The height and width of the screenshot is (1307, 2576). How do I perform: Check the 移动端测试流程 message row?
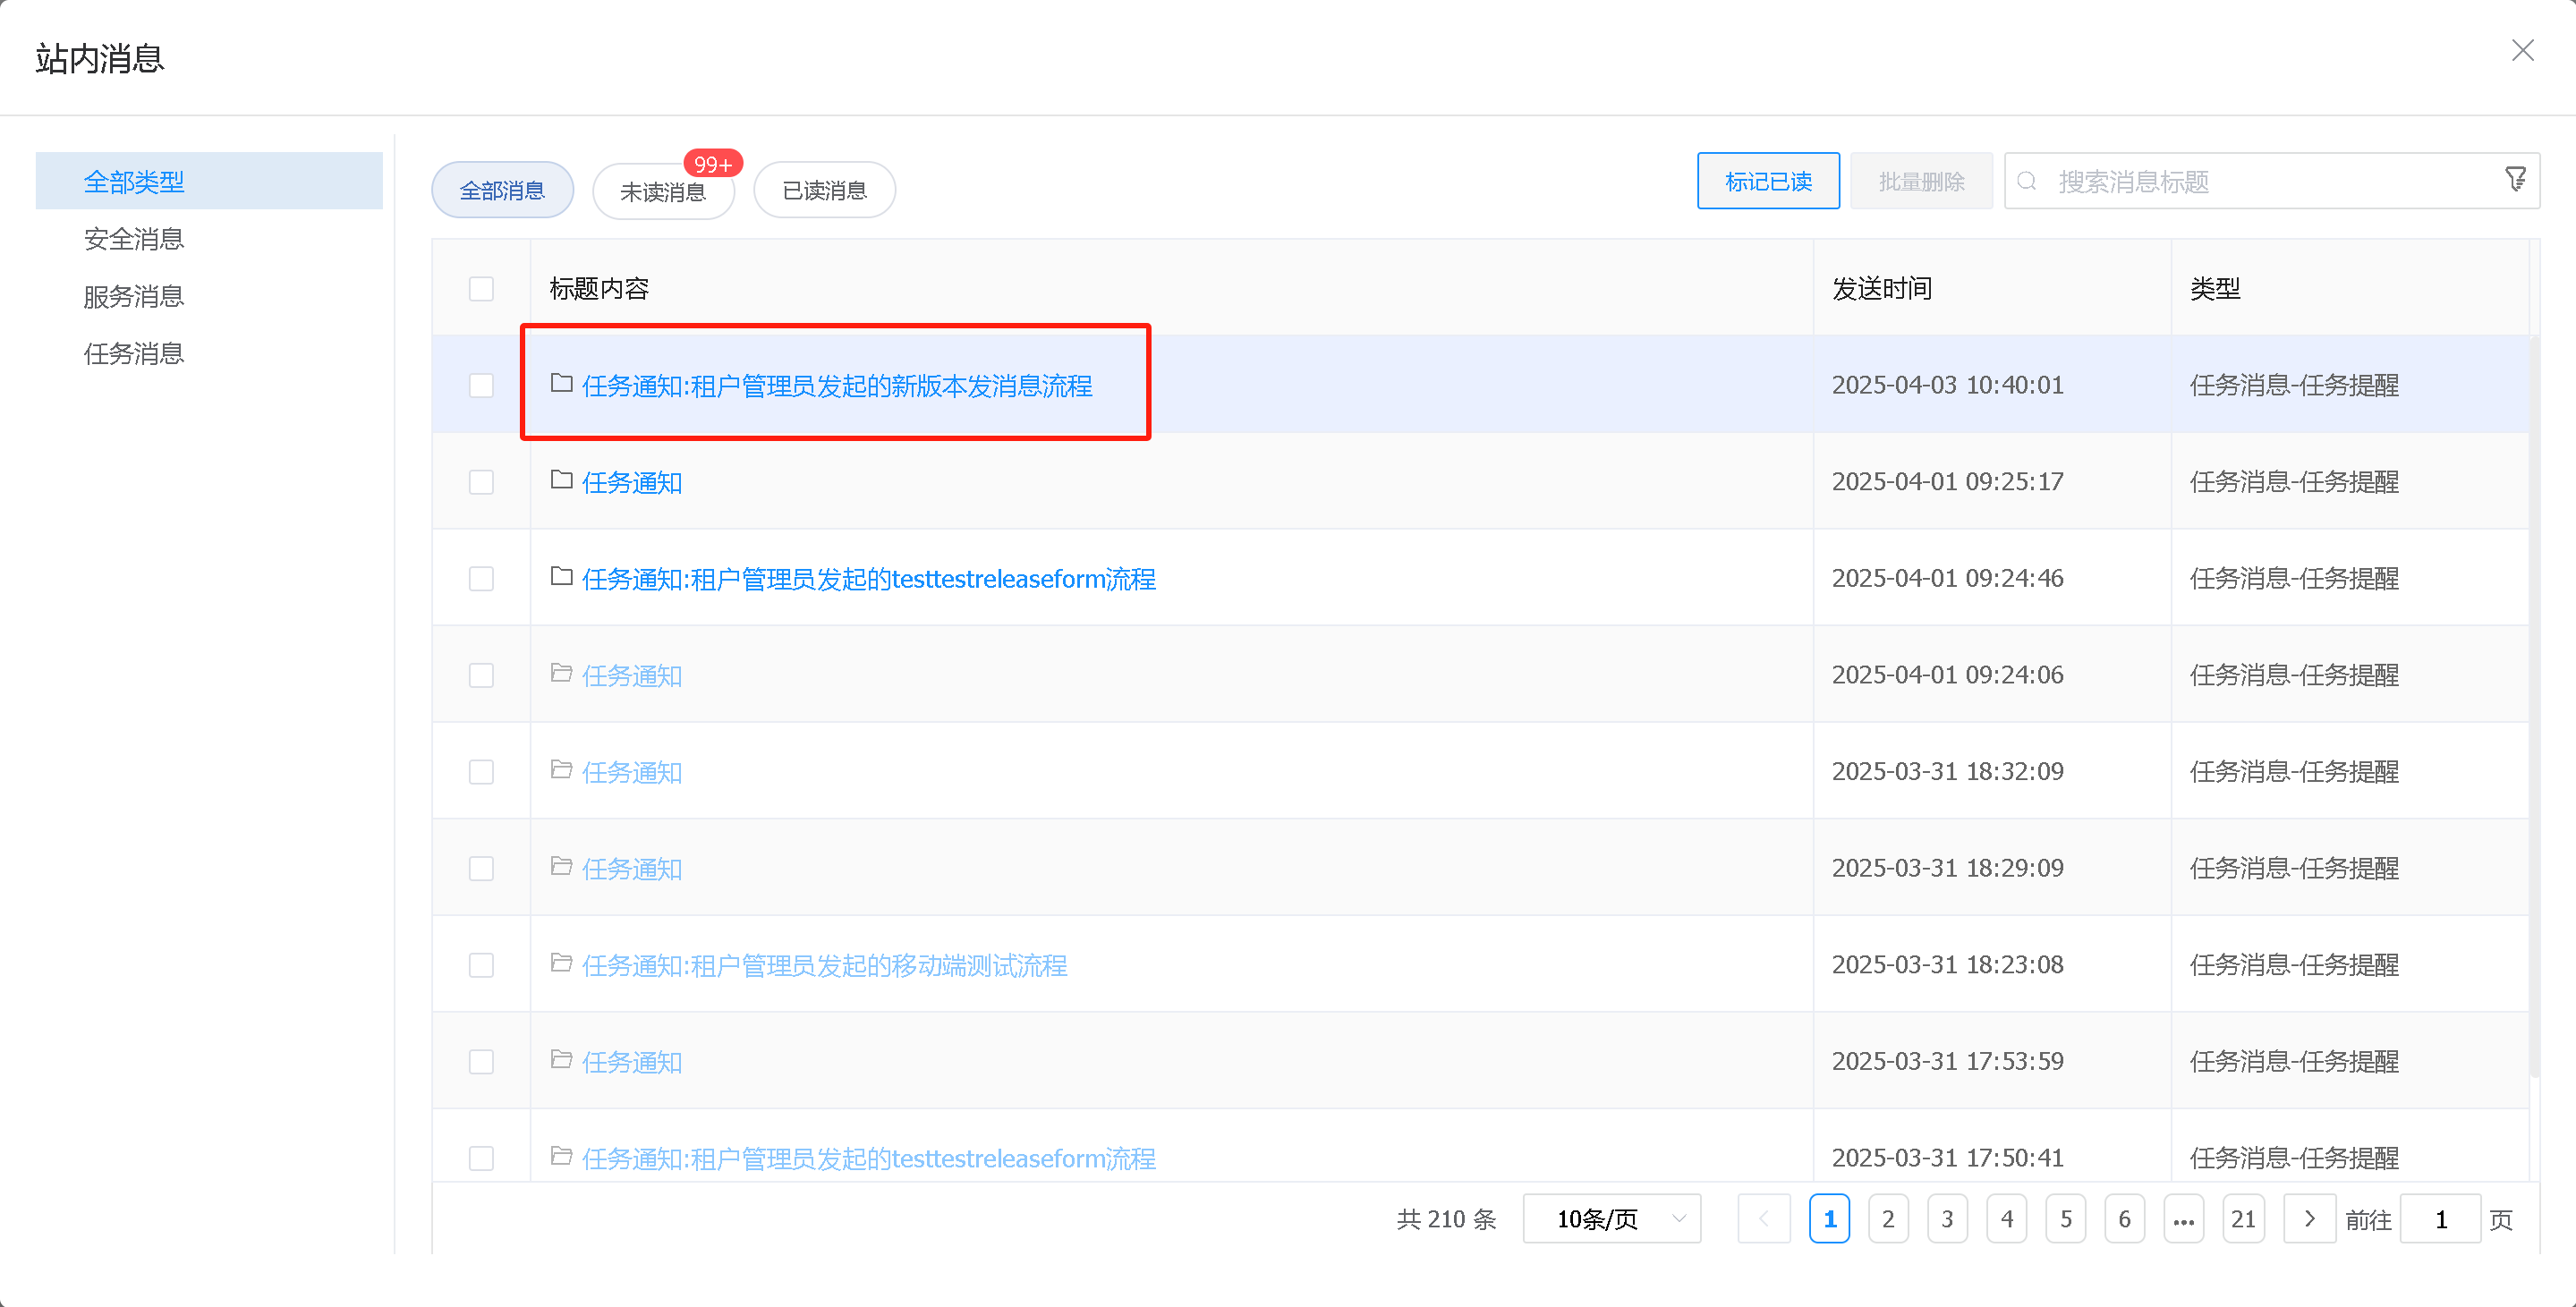pyautogui.click(x=481, y=965)
